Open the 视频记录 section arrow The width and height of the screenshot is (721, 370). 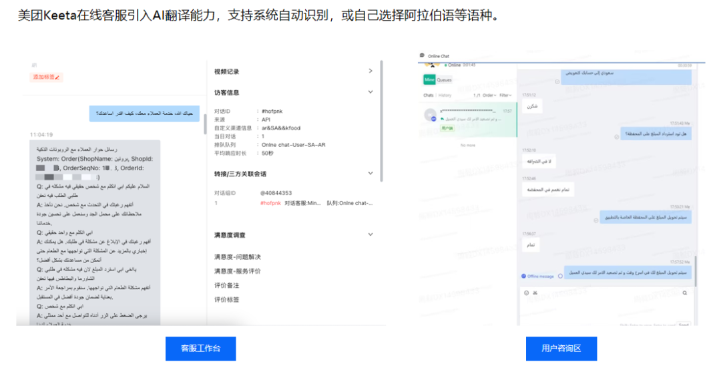[370, 71]
